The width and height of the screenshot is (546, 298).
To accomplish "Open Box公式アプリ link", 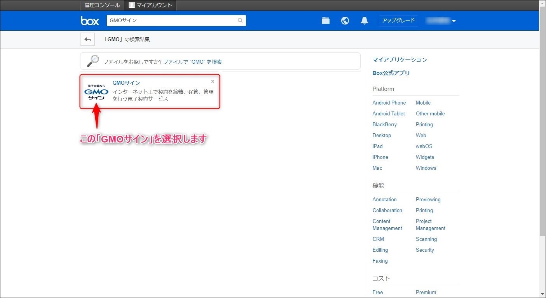I will 391,73.
